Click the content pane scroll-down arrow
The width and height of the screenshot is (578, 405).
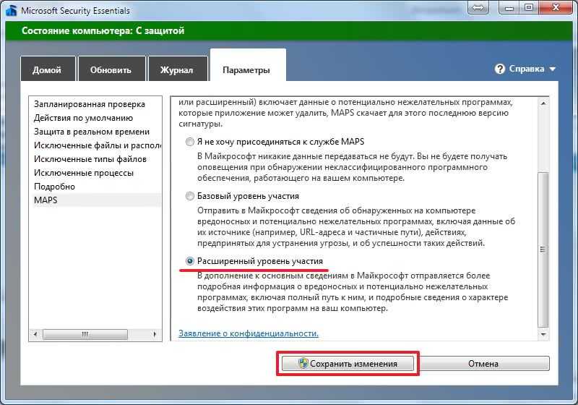click(x=543, y=335)
